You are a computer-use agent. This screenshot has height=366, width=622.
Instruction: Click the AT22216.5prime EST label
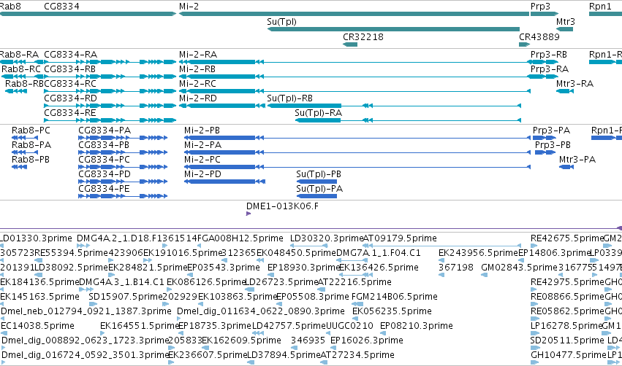pos(355,281)
